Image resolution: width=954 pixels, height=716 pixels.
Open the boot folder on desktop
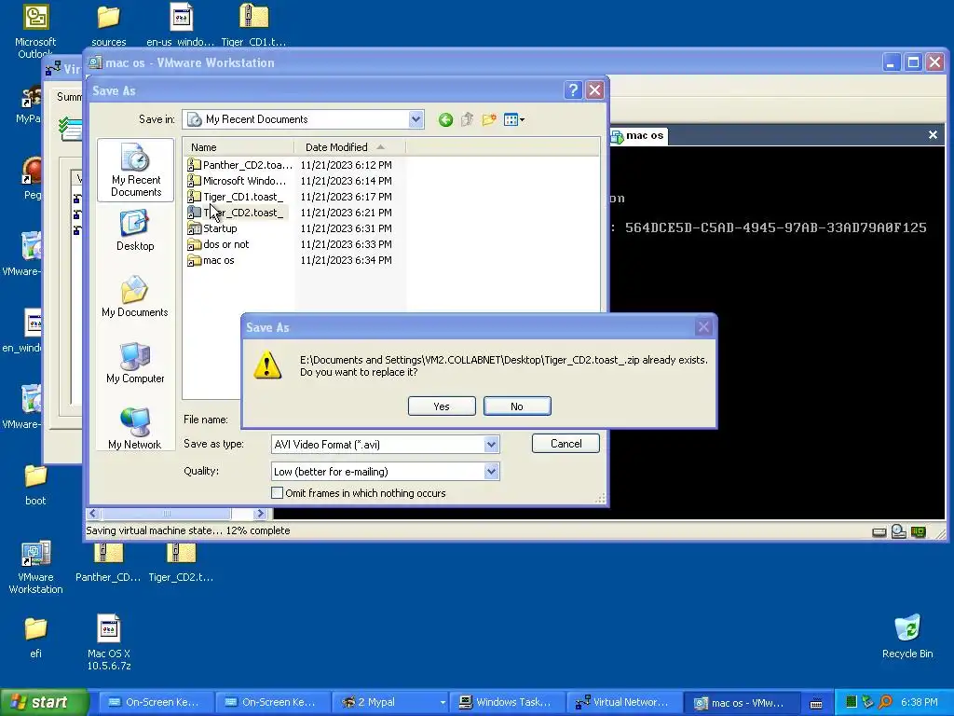click(35, 485)
